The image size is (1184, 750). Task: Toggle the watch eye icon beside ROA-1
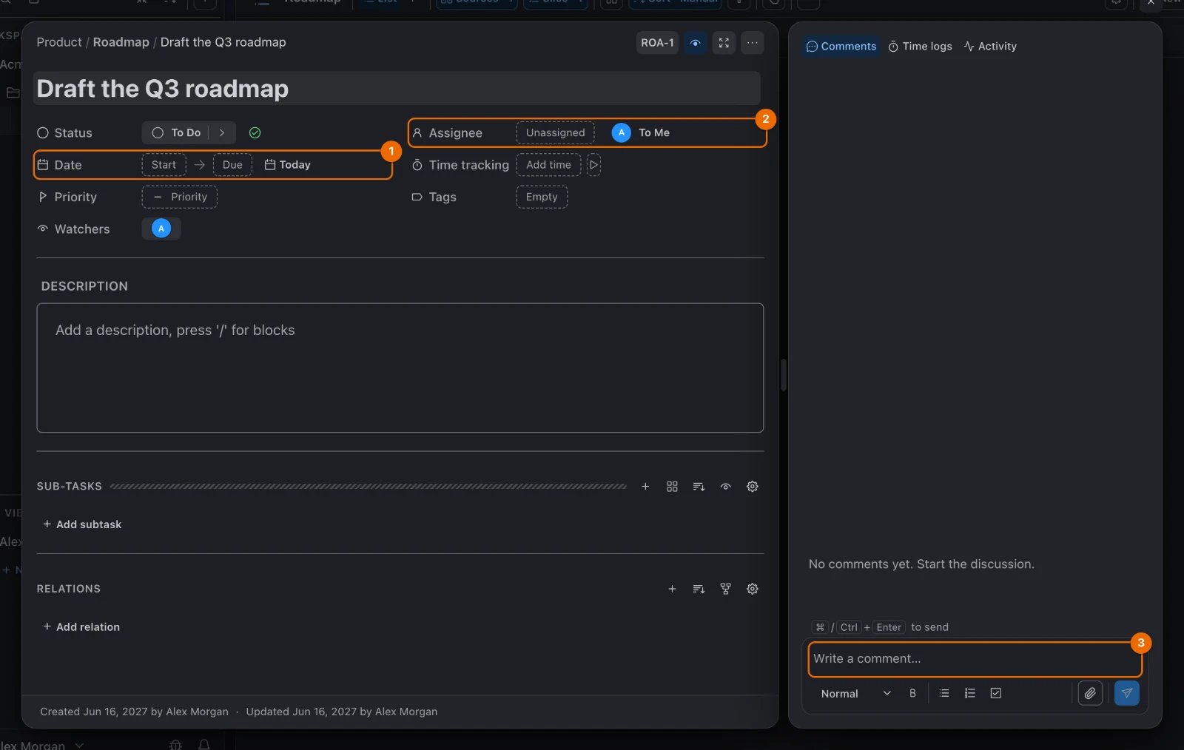point(695,43)
